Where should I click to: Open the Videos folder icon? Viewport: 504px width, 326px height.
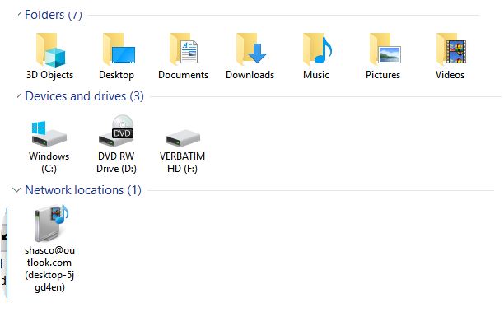point(451,49)
